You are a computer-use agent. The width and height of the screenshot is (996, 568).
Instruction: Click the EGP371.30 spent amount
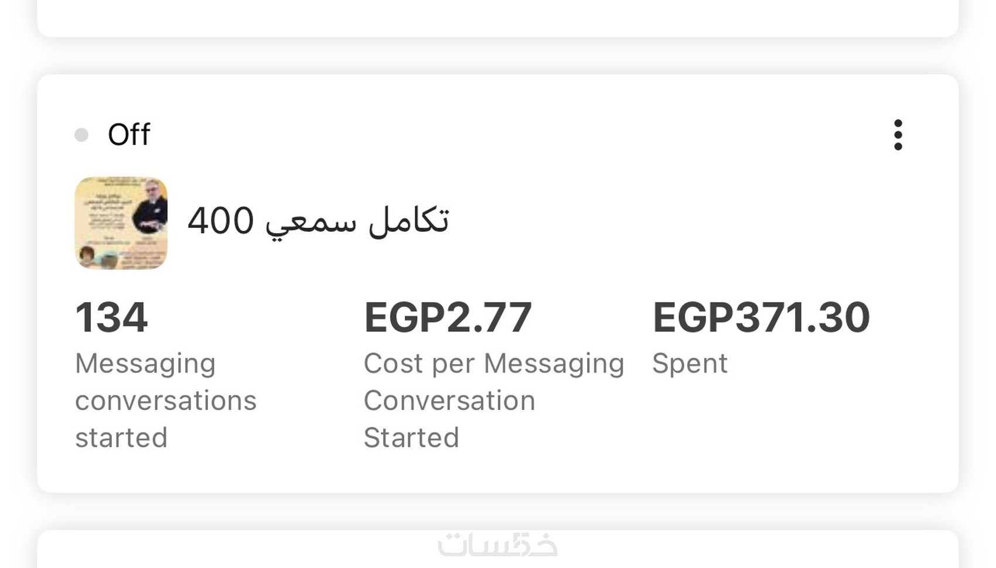pos(761,317)
